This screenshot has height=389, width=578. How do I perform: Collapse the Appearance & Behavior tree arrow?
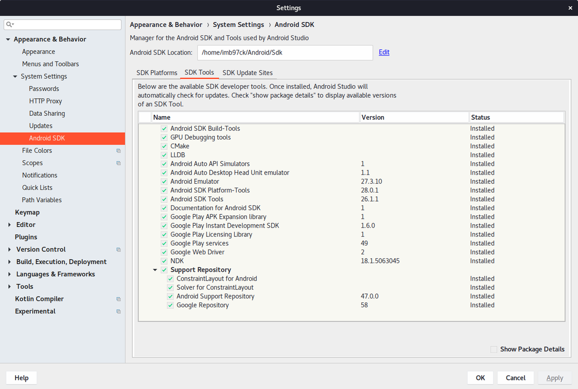click(x=8, y=39)
